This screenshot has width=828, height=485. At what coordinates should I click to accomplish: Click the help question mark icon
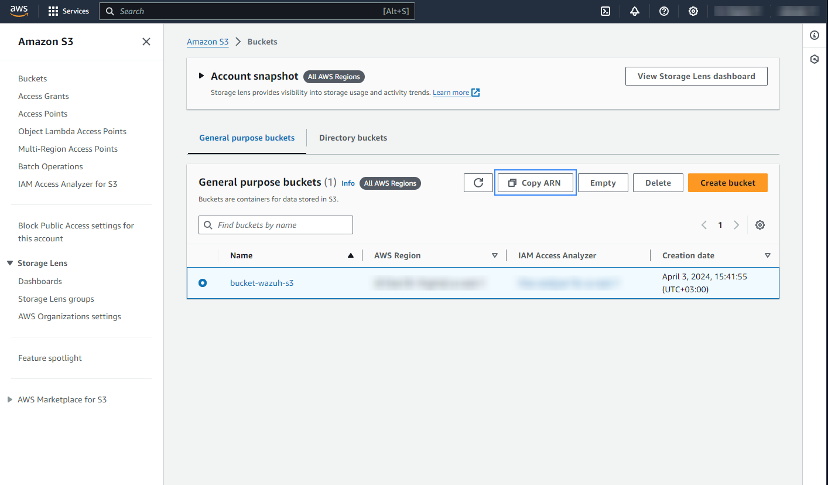coord(664,11)
